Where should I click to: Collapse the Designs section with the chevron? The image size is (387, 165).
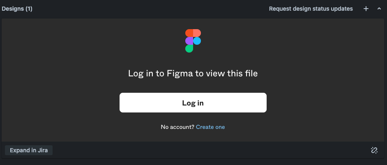[379, 9]
